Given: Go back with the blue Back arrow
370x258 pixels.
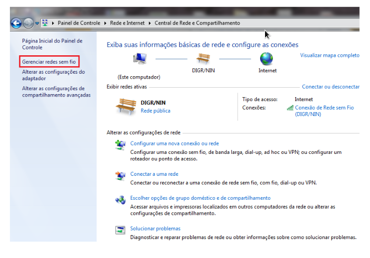Looking at the screenshot, I should tap(16, 23).
